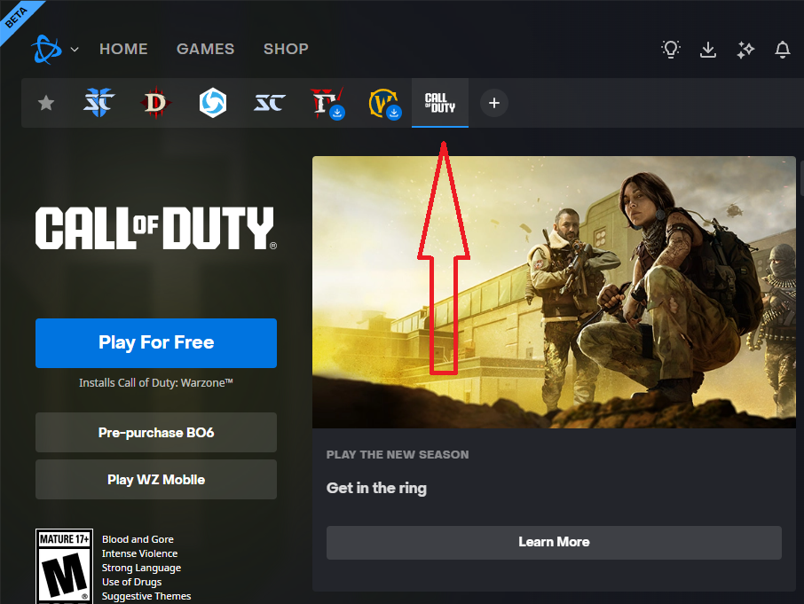Click the lightbulb tips icon

pyautogui.click(x=671, y=49)
